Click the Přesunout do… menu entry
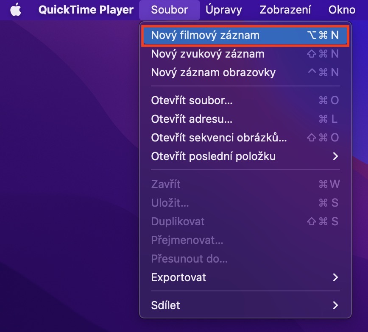Image resolution: width=368 pixels, height=332 pixels. (189, 259)
